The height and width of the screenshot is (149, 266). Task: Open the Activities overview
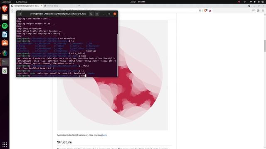tap(7, 2)
